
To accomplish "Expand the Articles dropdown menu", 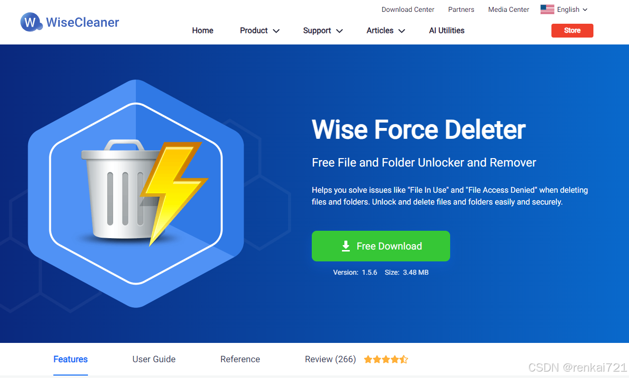I will coord(385,31).
